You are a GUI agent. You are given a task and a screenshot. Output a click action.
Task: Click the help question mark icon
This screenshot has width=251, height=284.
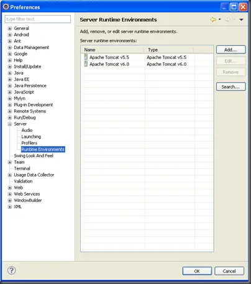(x=12, y=270)
